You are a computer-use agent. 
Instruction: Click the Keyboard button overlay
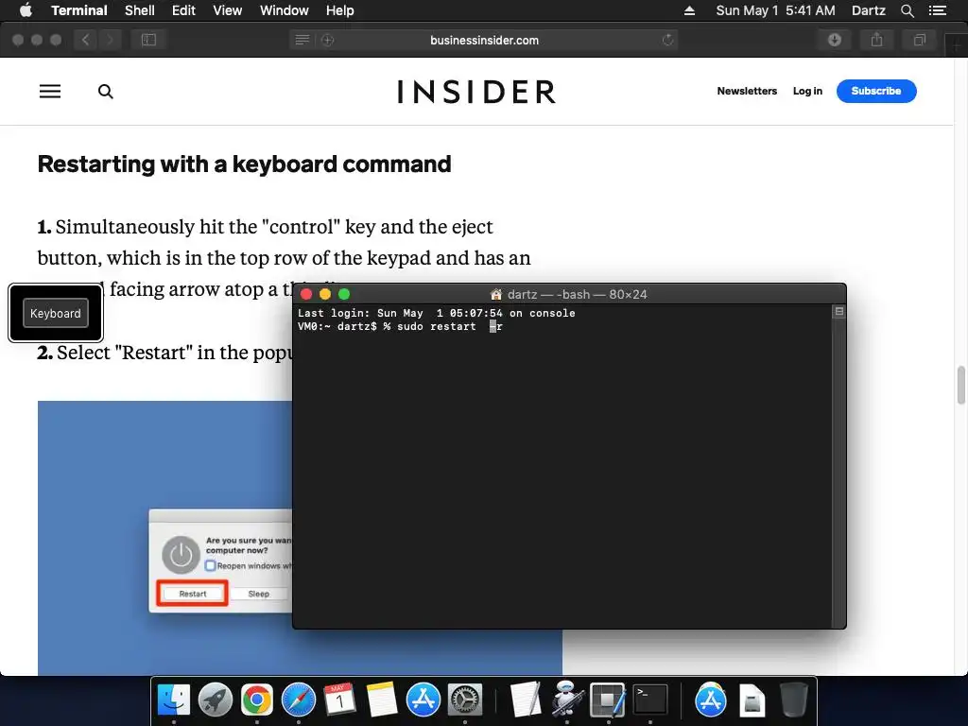click(56, 313)
